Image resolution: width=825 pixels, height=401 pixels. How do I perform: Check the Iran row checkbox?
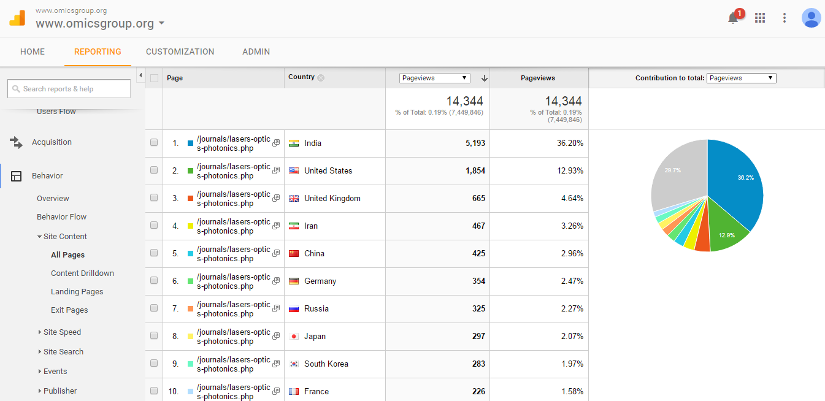coord(154,225)
